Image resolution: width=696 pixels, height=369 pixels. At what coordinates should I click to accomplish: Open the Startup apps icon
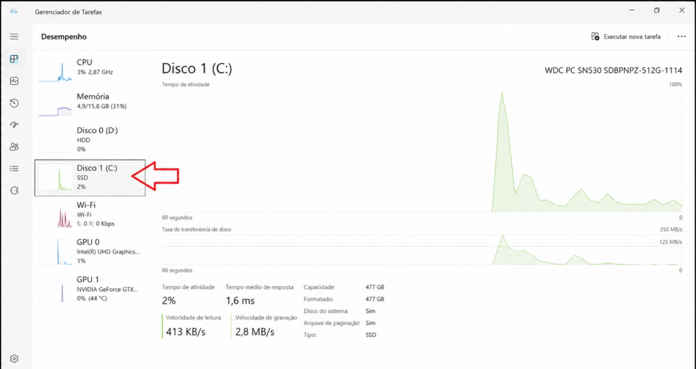[14, 125]
